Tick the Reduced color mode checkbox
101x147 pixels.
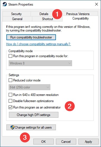[x=10, y=80]
